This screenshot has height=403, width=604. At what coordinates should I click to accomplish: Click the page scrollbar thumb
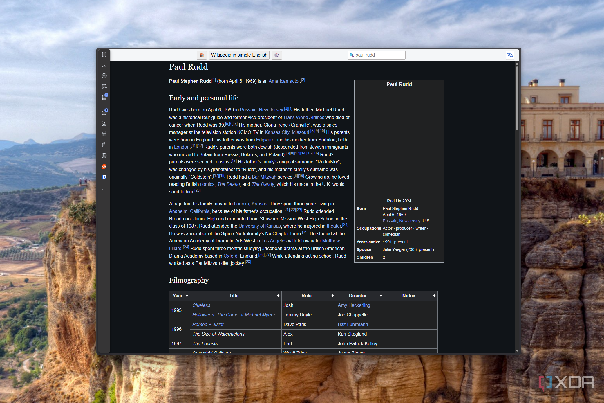517,98
